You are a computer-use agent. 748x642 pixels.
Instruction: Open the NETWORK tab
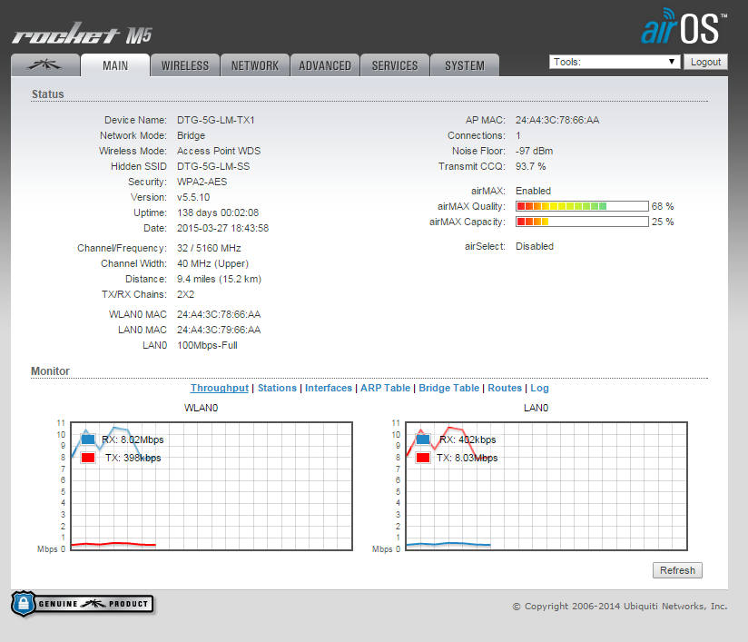point(255,65)
